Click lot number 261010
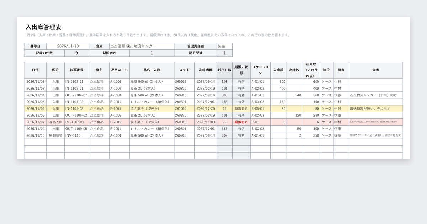Screen dimensions: 427x224 pyautogui.click(x=184, y=109)
